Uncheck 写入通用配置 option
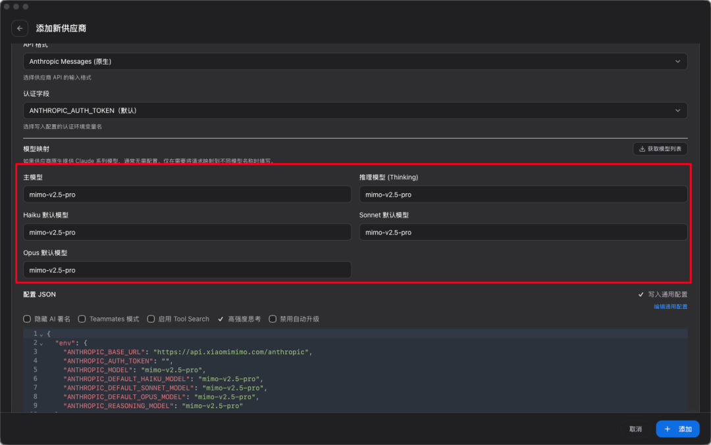711x445 pixels. coord(641,294)
